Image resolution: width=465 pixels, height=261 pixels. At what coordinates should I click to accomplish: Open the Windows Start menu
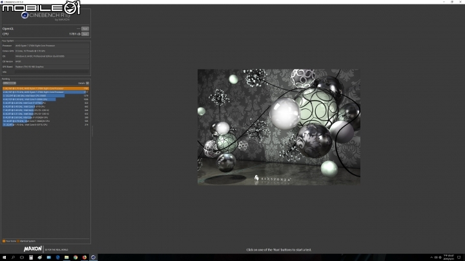click(x=4, y=257)
